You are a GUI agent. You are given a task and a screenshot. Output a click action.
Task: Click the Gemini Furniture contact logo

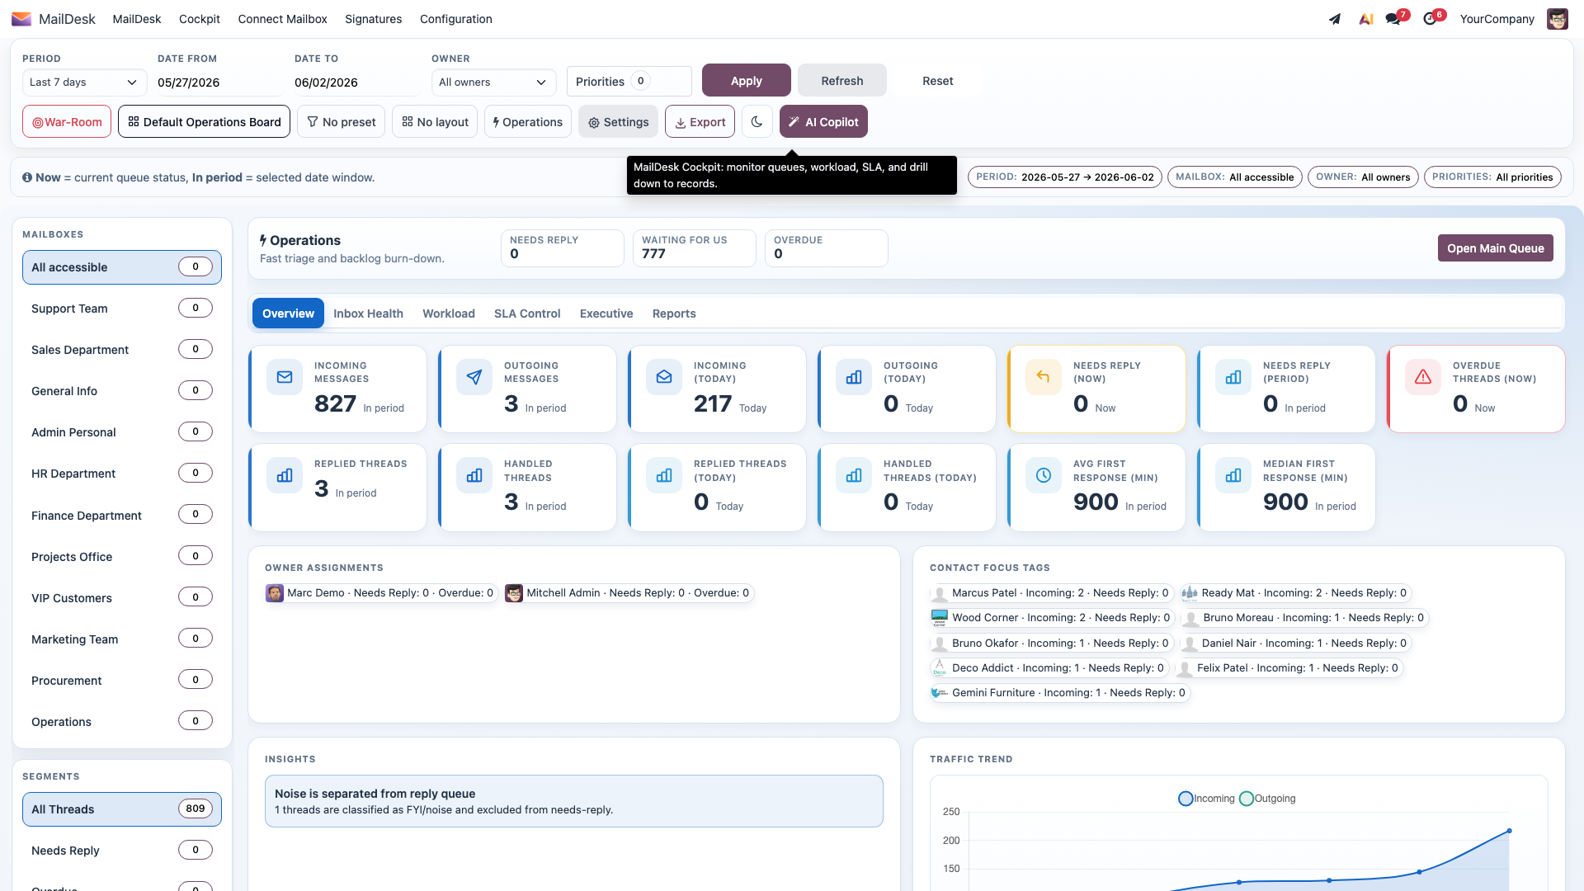940,693
